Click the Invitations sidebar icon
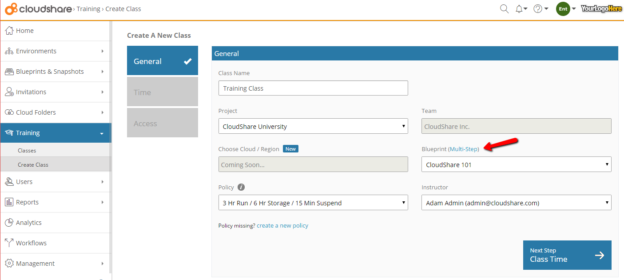This screenshot has width=624, height=280. tap(9, 92)
